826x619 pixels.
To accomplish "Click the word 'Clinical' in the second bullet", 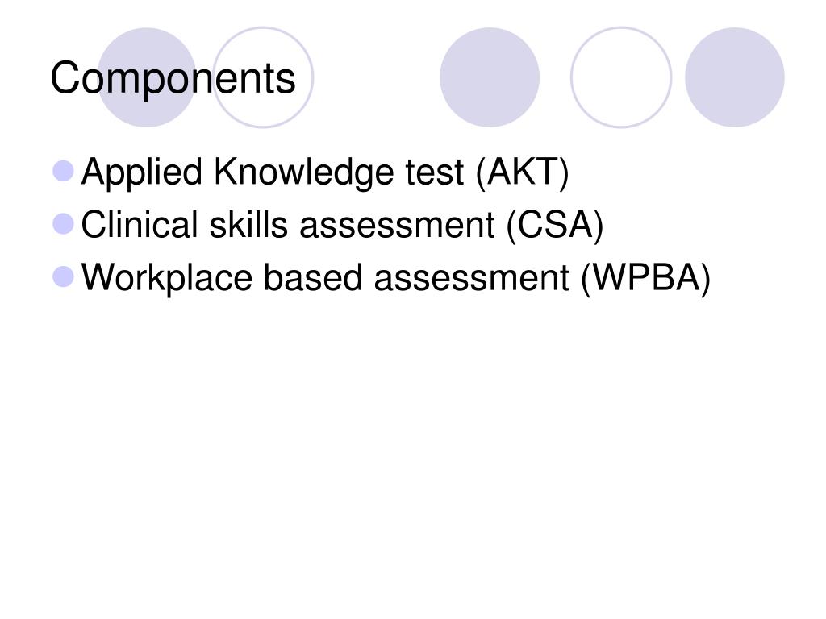I will pos(140,225).
